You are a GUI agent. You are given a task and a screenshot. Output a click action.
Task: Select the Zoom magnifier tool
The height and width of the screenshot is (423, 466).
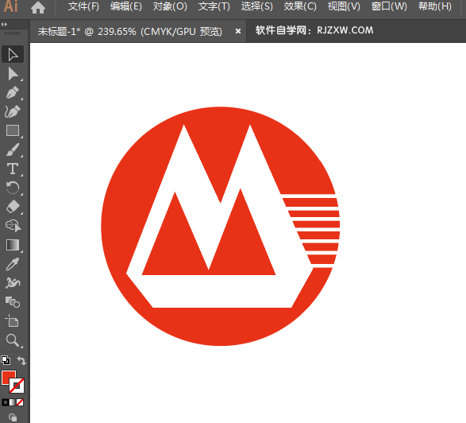(13, 340)
